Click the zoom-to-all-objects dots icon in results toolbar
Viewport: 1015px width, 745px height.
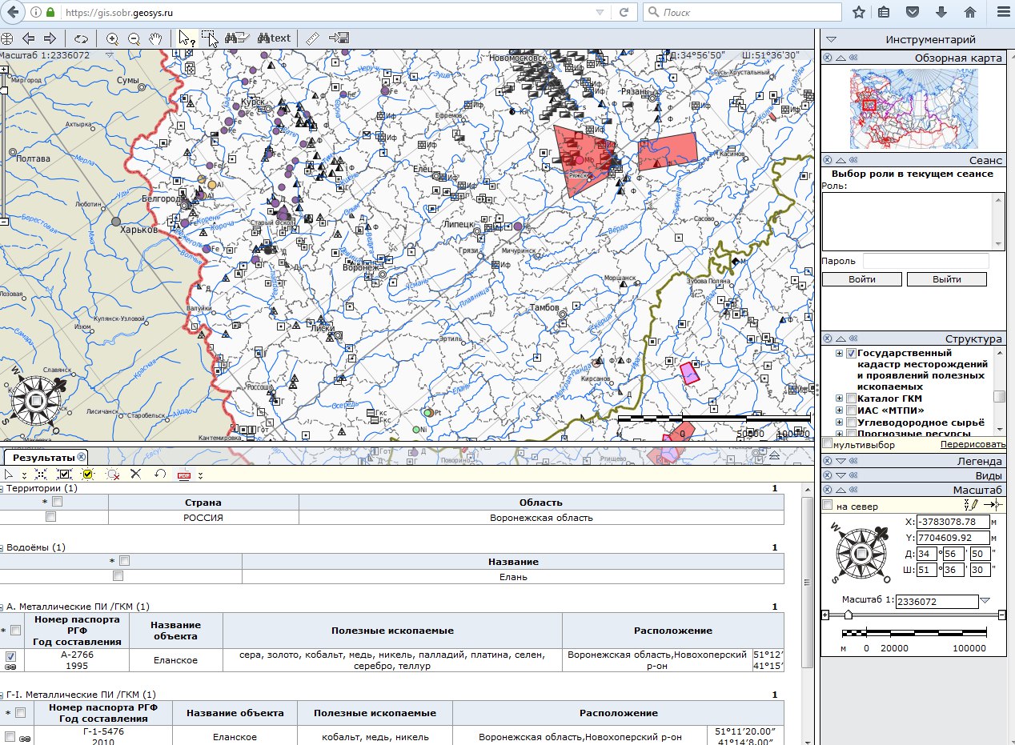(42, 475)
